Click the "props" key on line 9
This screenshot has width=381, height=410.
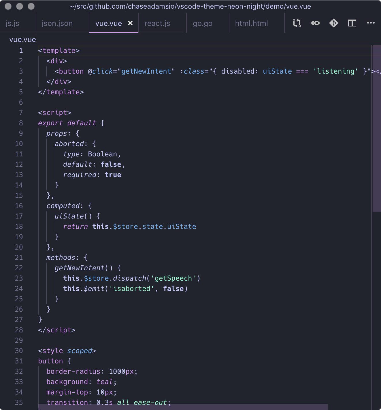click(x=57, y=133)
